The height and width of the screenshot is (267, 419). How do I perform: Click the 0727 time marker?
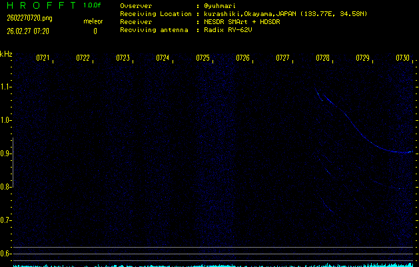pyautogui.click(x=282, y=58)
